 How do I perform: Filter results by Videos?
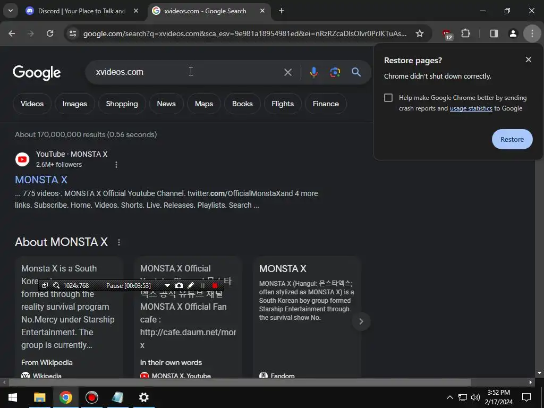tap(32, 104)
